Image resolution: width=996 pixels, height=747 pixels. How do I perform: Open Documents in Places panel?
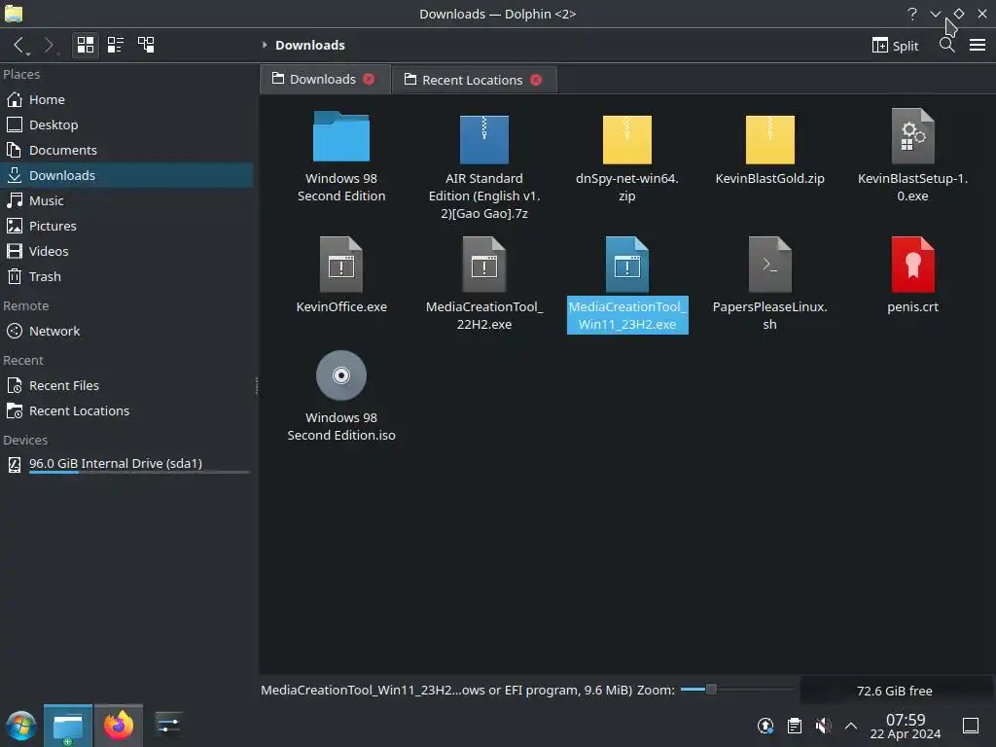127,150
